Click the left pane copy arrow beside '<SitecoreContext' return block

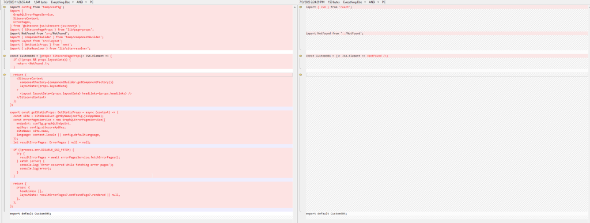click(x=5, y=74)
